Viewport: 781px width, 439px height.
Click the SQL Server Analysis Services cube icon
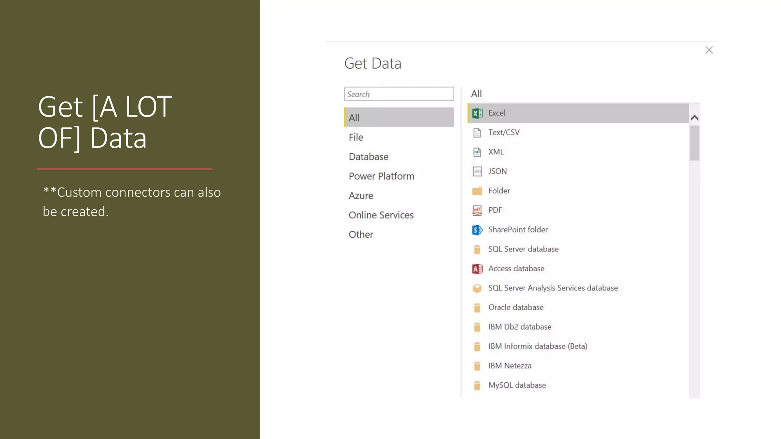click(x=477, y=288)
